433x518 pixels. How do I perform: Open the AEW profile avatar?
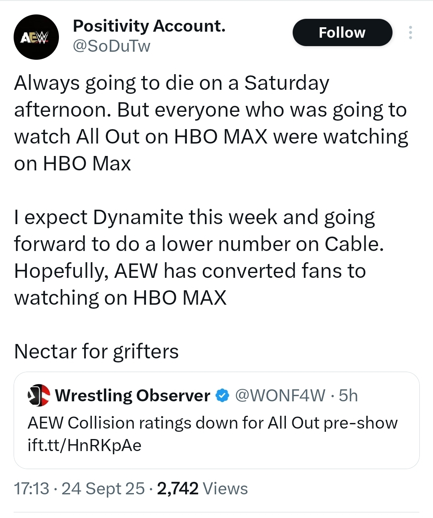(x=36, y=37)
